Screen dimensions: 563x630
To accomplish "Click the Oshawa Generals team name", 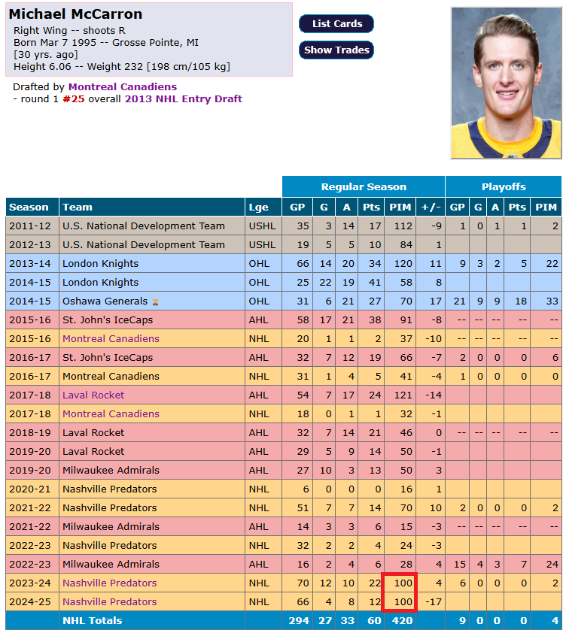I will pyautogui.click(x=105, y=301).
